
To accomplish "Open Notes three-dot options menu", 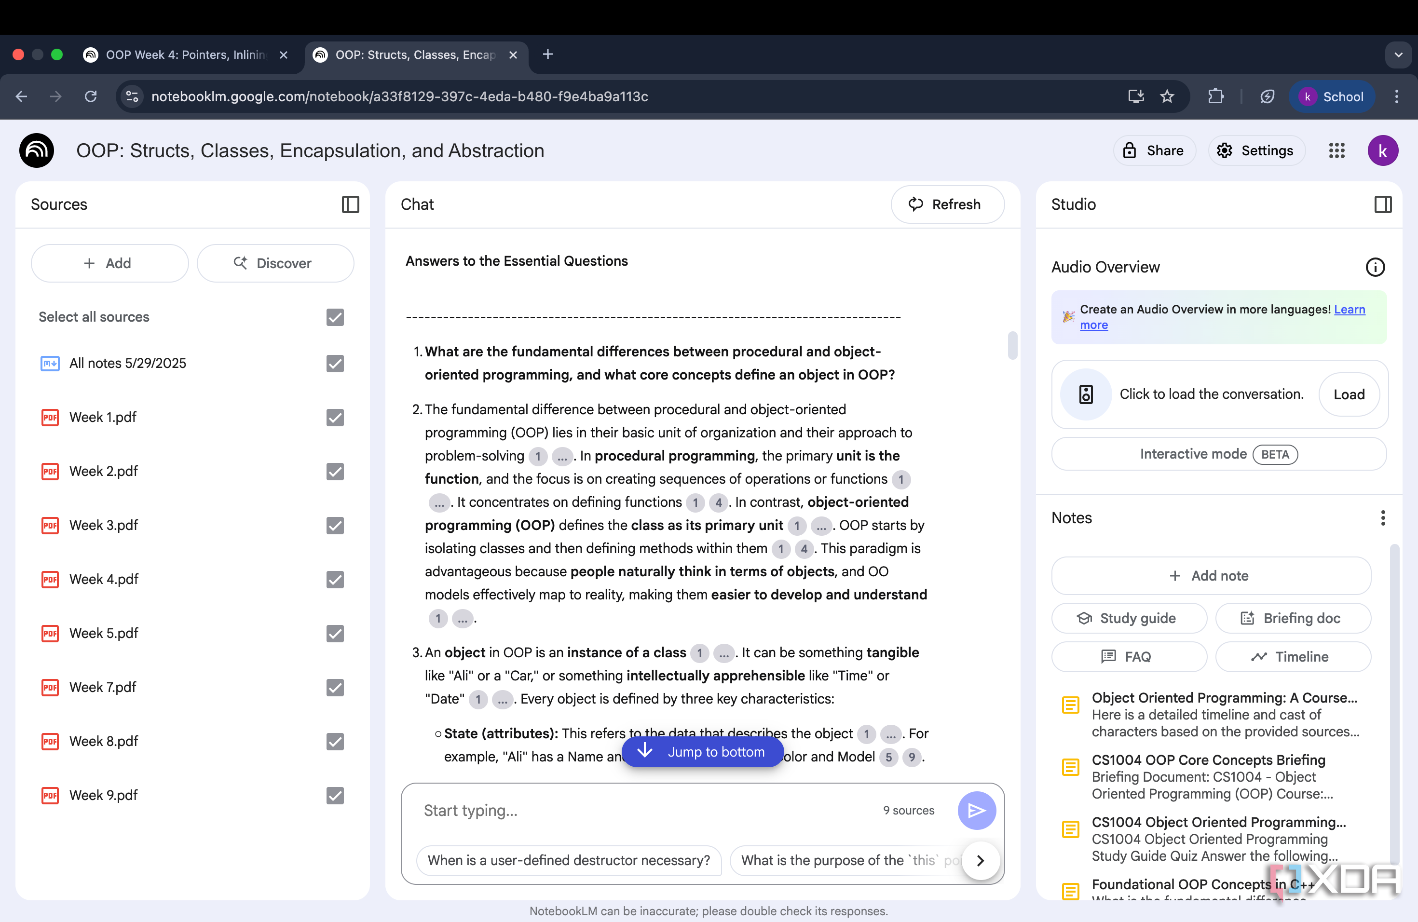I will pyautogui.click(x=1383, y=517).
